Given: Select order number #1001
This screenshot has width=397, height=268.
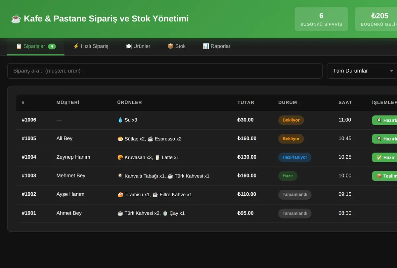Looking at the screenshot, I should (x=29, y=213).
